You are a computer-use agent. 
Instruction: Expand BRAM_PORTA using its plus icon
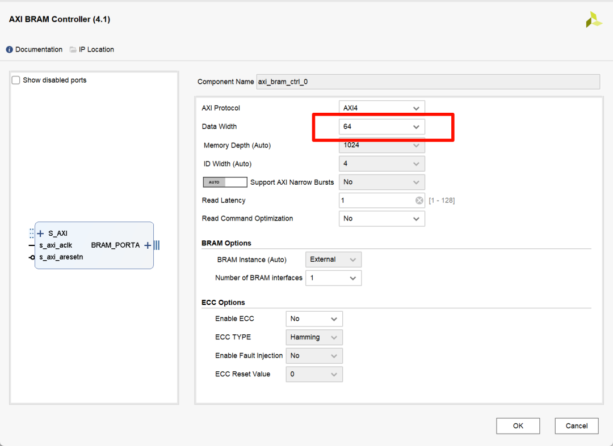[x=147, y=245]
